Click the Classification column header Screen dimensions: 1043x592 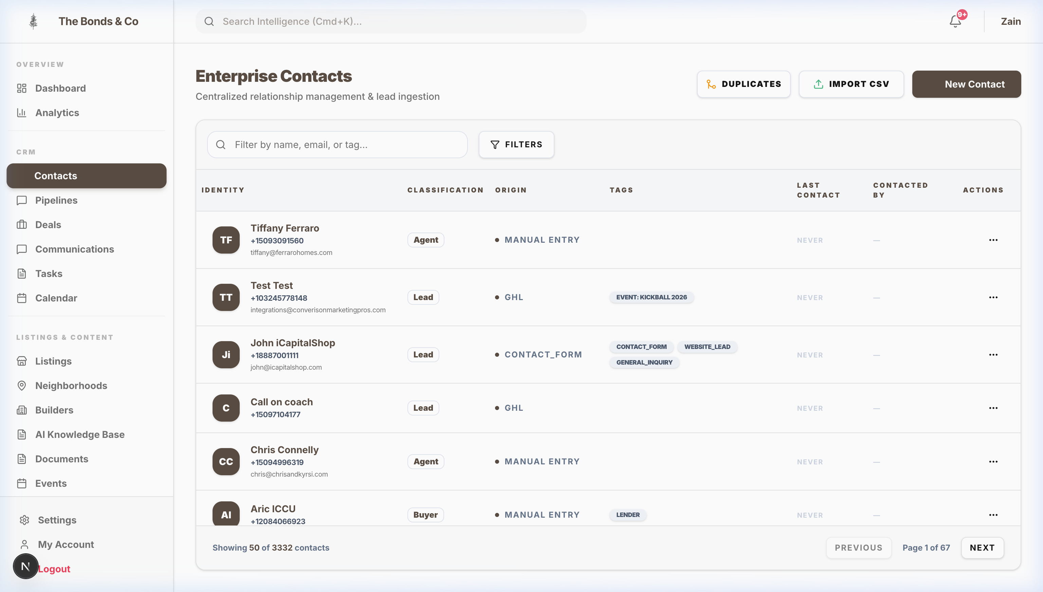(x=445, y=190)
